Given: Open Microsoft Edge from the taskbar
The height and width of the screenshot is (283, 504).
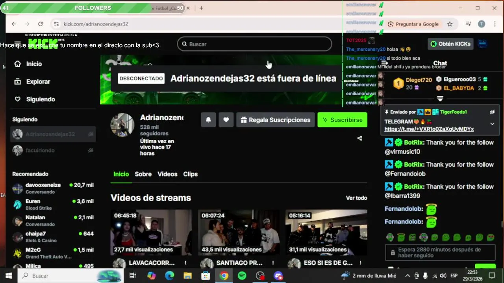Looking at the screenshot, I should pos(169,276).
